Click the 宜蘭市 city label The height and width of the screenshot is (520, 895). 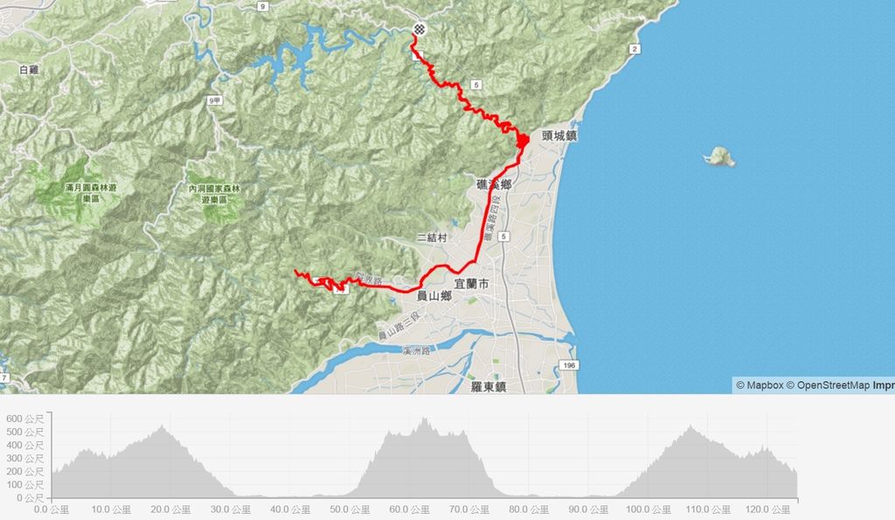[x=471, y=284]
